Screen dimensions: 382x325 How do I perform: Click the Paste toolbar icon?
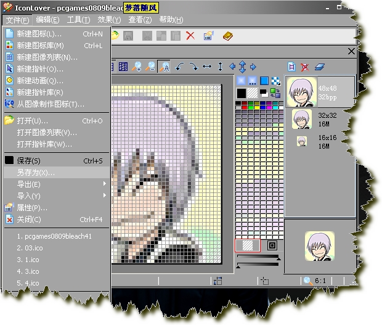pos(176,36)
